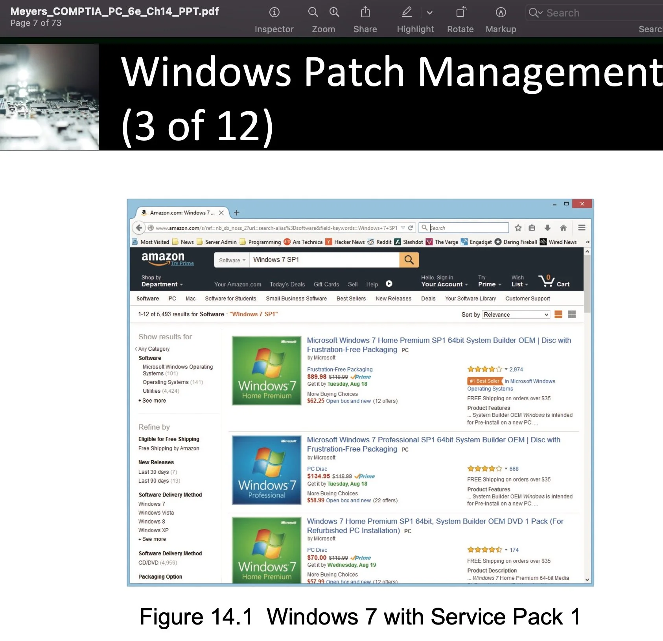Click the zoom out magnifier icon

tap(313, 12)
